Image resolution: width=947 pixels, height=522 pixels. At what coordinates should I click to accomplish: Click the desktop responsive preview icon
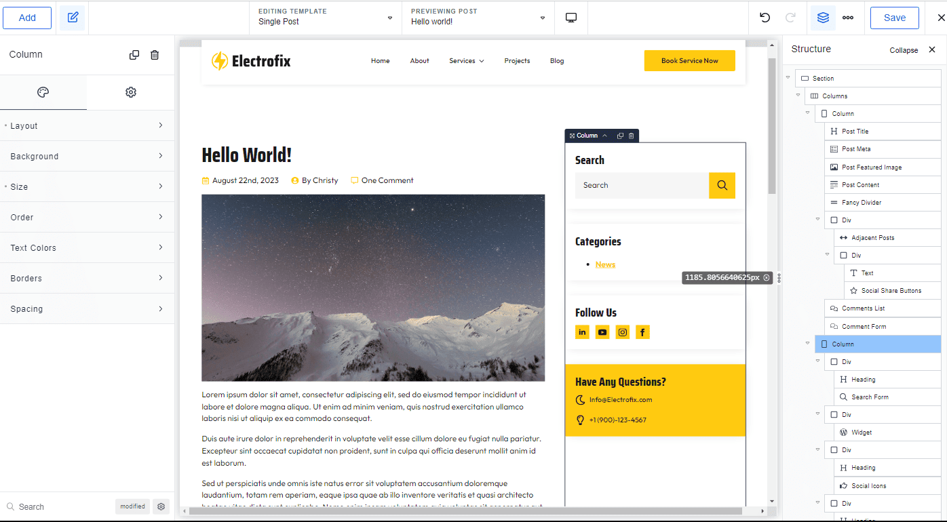(x=571, y=18)
